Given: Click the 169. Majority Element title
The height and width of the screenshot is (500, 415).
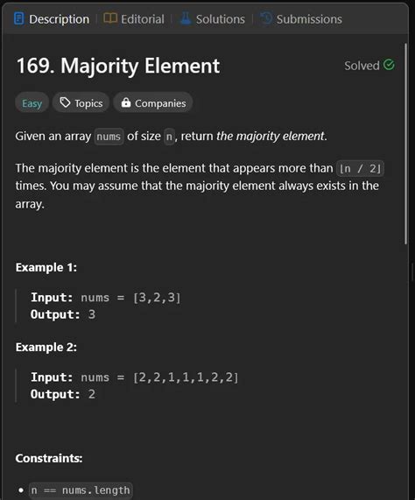Looking at the screenshot, I should 118,66.
